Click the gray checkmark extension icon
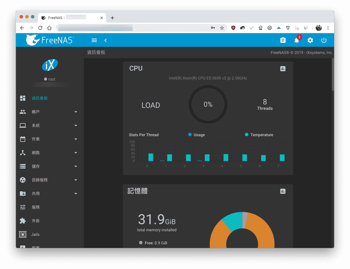This screenshot has height=269, width=350. pyautogui.click(x=252, y=28)
